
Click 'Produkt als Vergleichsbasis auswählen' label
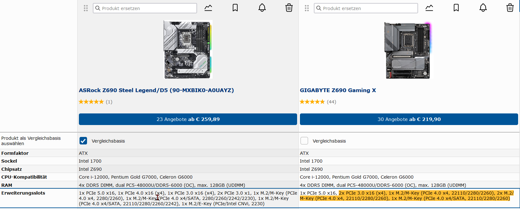[x=31, y=141]
